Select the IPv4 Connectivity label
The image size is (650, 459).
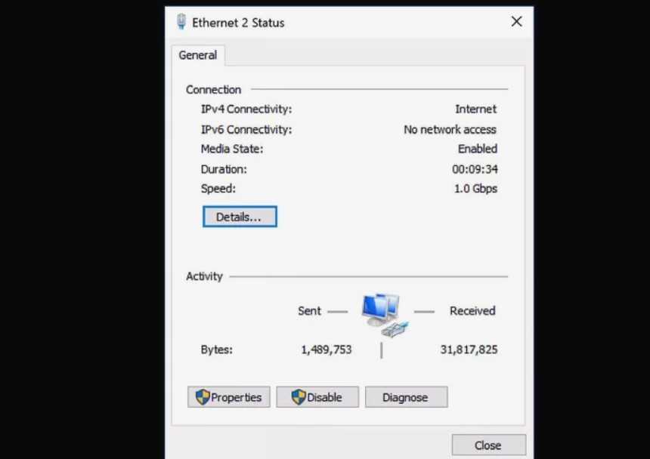246,109
